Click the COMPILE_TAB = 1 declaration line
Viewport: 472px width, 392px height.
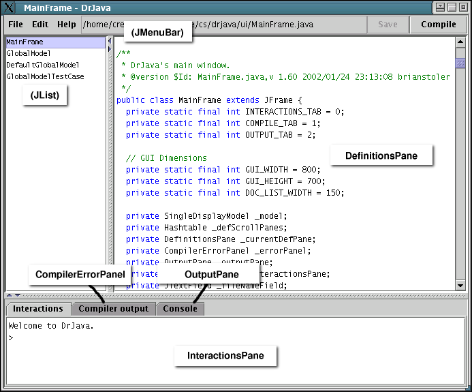tap(223, 123)
